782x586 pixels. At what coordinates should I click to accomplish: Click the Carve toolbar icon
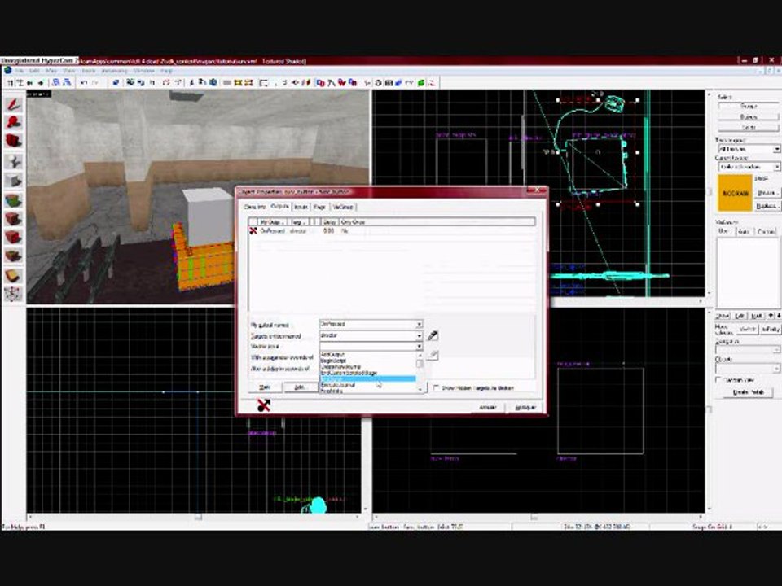point(116,83)
